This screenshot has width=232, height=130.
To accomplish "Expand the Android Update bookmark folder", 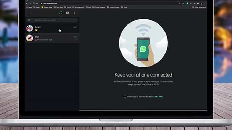I will point(113,7).
